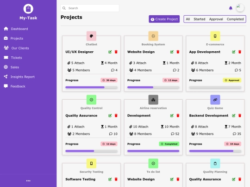Click the sidebar three-dots more button
The height and width of the screenshot is (187, 250).
coord(28,181)
